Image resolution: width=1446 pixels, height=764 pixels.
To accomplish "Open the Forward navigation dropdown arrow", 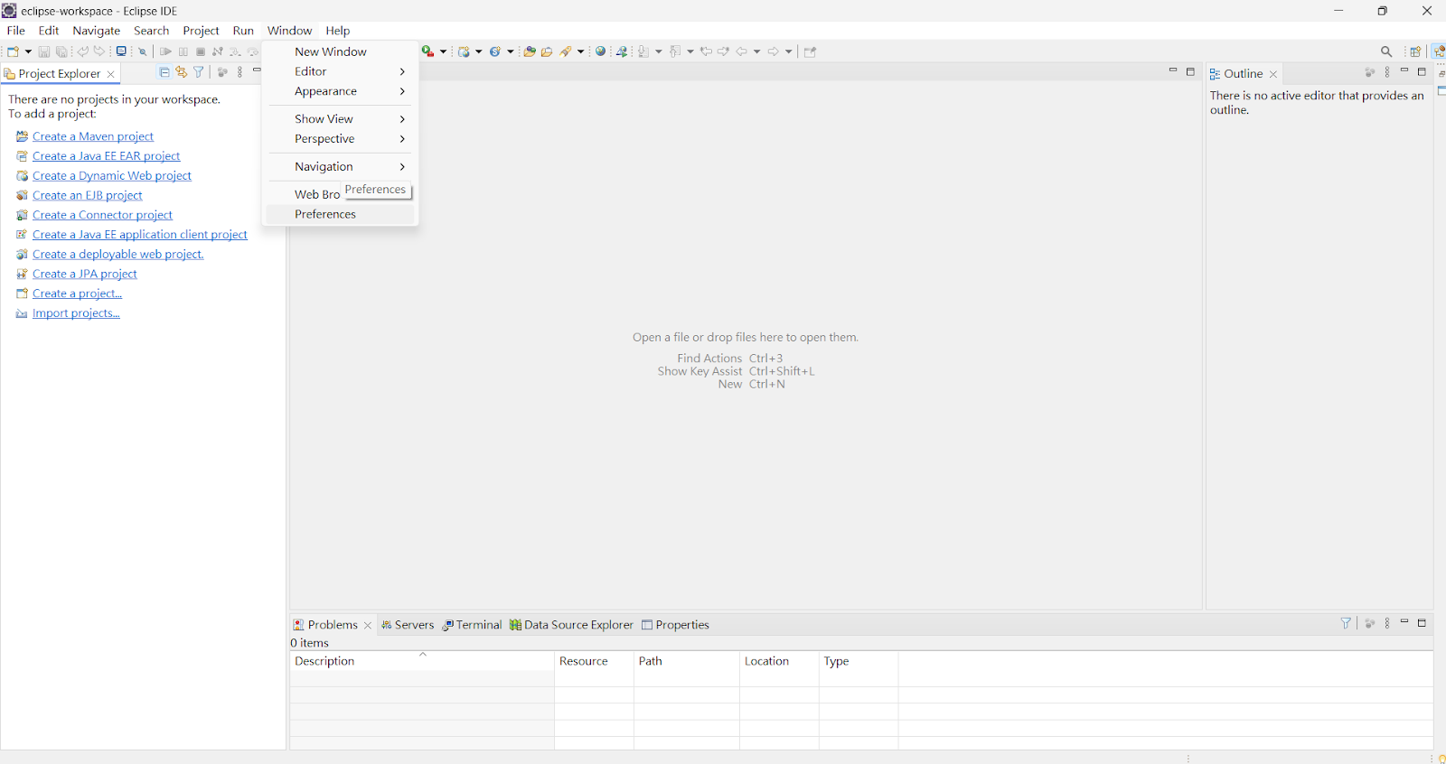I will click(x=789, y=51).
